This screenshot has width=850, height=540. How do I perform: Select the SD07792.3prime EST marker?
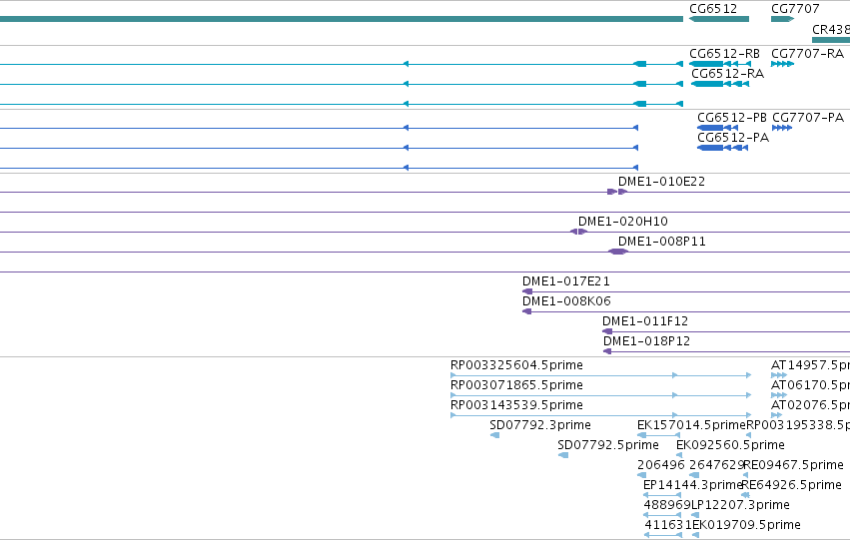[495, 435]
